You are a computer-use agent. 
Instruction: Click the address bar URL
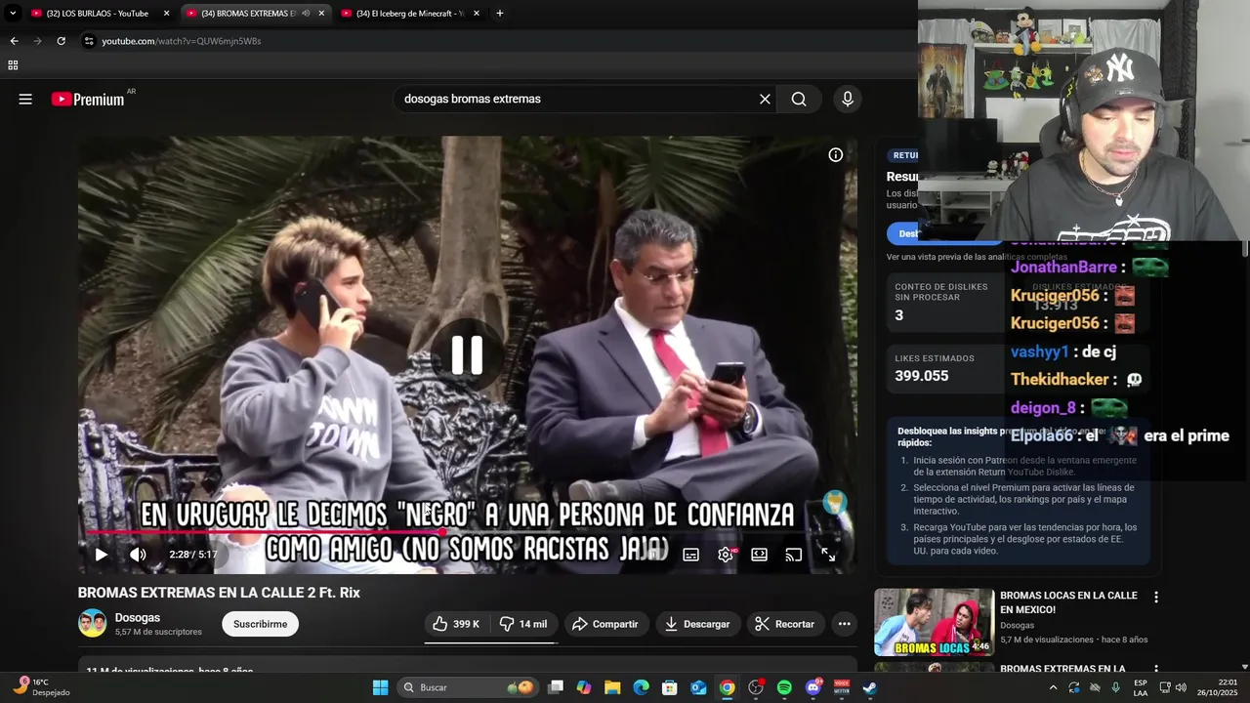[x=182, y=41]
